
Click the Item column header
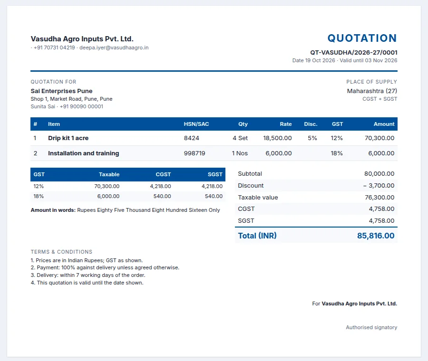(x=54, y=124)
